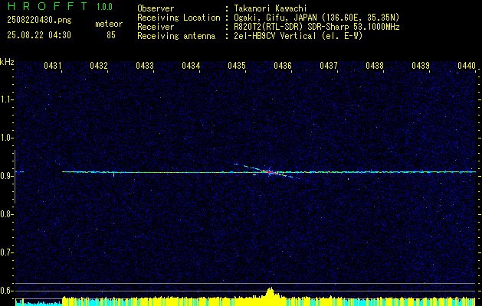482x306 pixels.
Task: Click the Receiving Location field label
Action: pos(179,18)
